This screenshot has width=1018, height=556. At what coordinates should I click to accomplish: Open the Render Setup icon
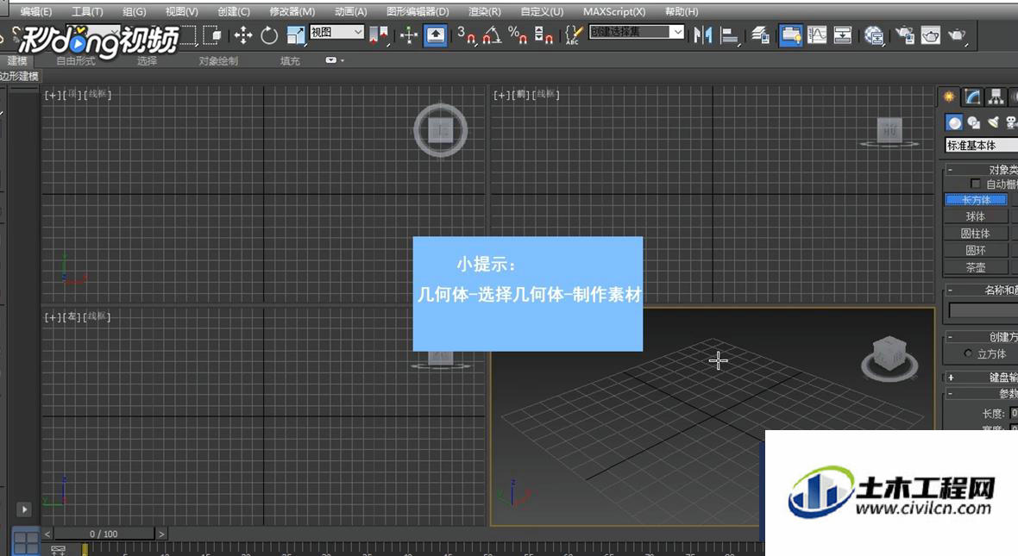904,35
